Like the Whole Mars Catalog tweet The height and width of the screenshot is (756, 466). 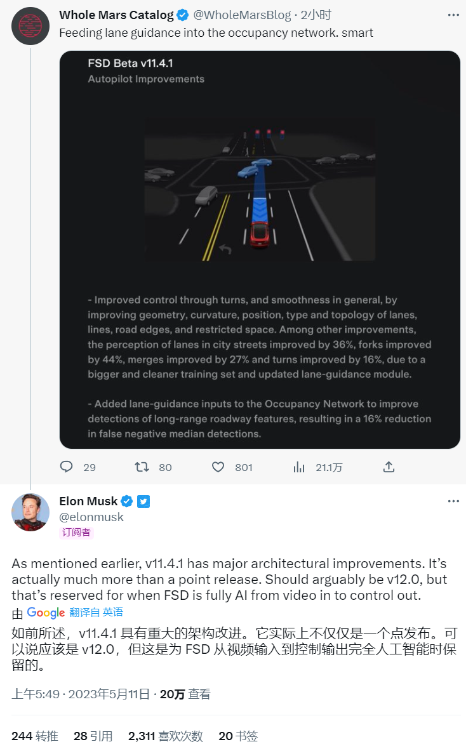point(218,467)
